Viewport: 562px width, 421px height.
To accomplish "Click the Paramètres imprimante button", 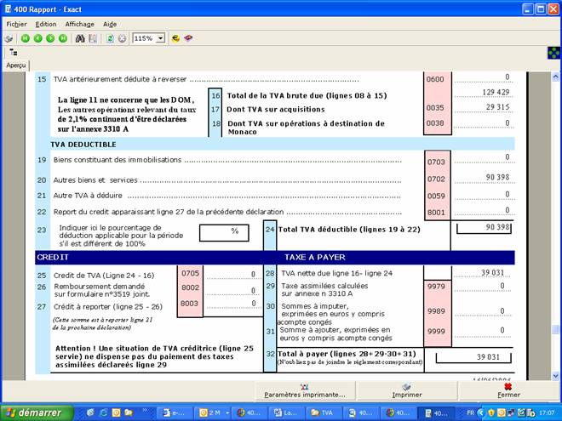I will (x=304, y=390).
